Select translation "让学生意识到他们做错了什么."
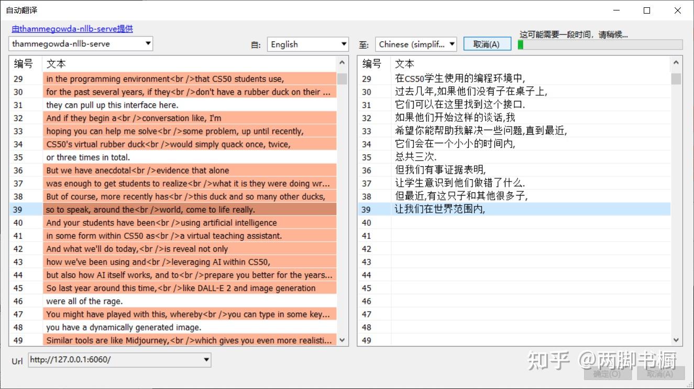Screen dimensions: 694x389 pos(514,184)
